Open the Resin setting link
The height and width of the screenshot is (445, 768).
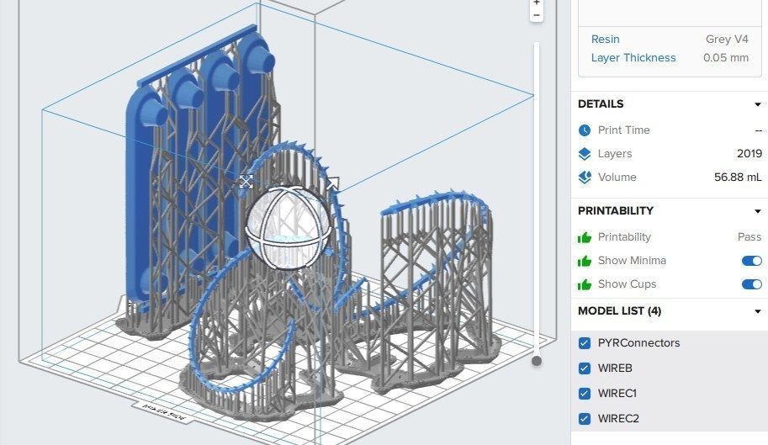(x=606, y=40)
